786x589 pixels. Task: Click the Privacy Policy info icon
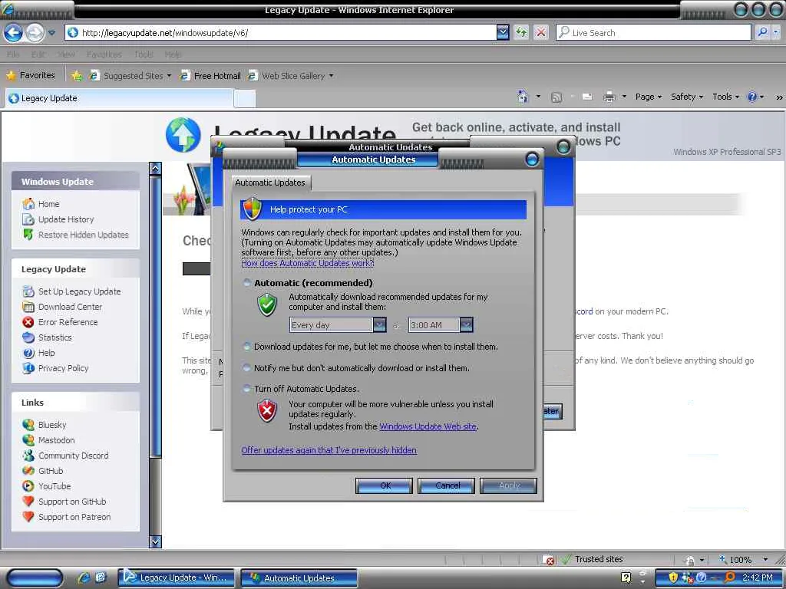coord(28,368)
